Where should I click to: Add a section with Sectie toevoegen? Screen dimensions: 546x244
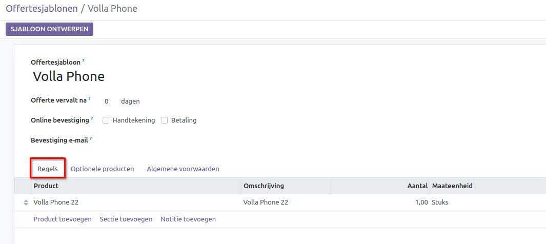coord(126,219)
